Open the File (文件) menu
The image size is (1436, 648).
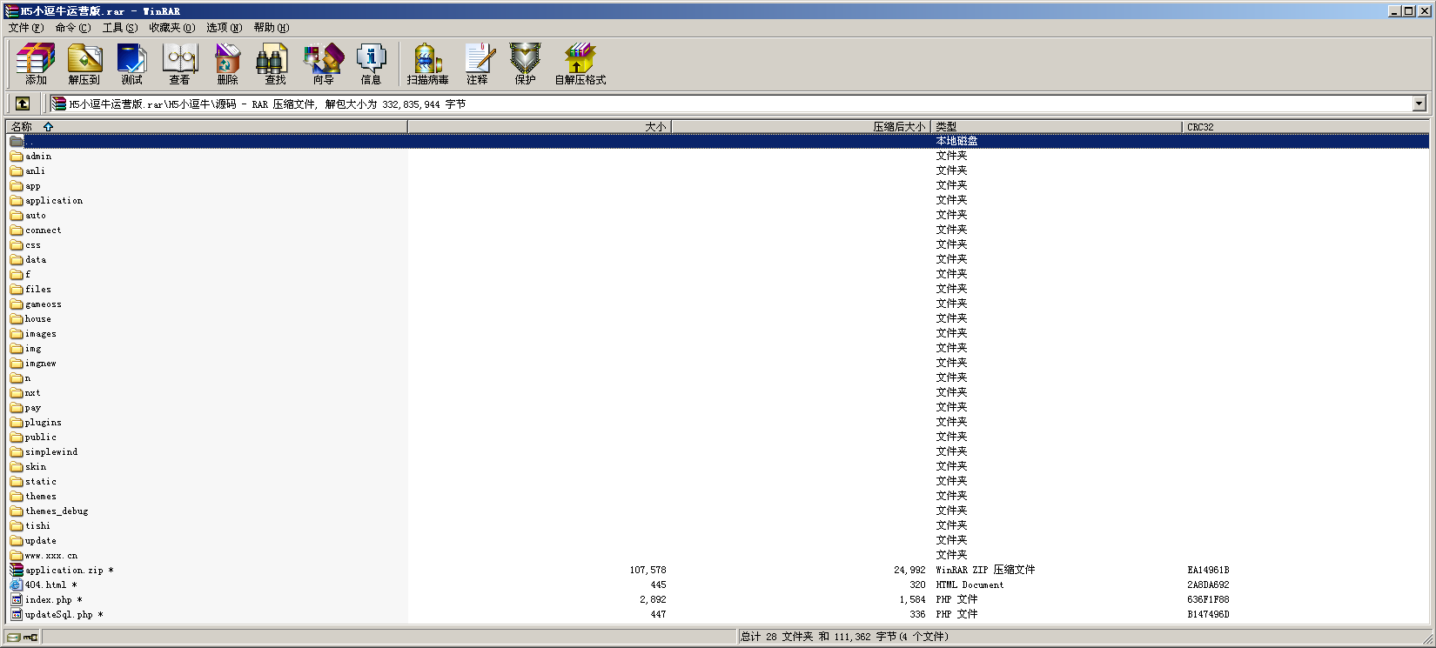(25, 28)
